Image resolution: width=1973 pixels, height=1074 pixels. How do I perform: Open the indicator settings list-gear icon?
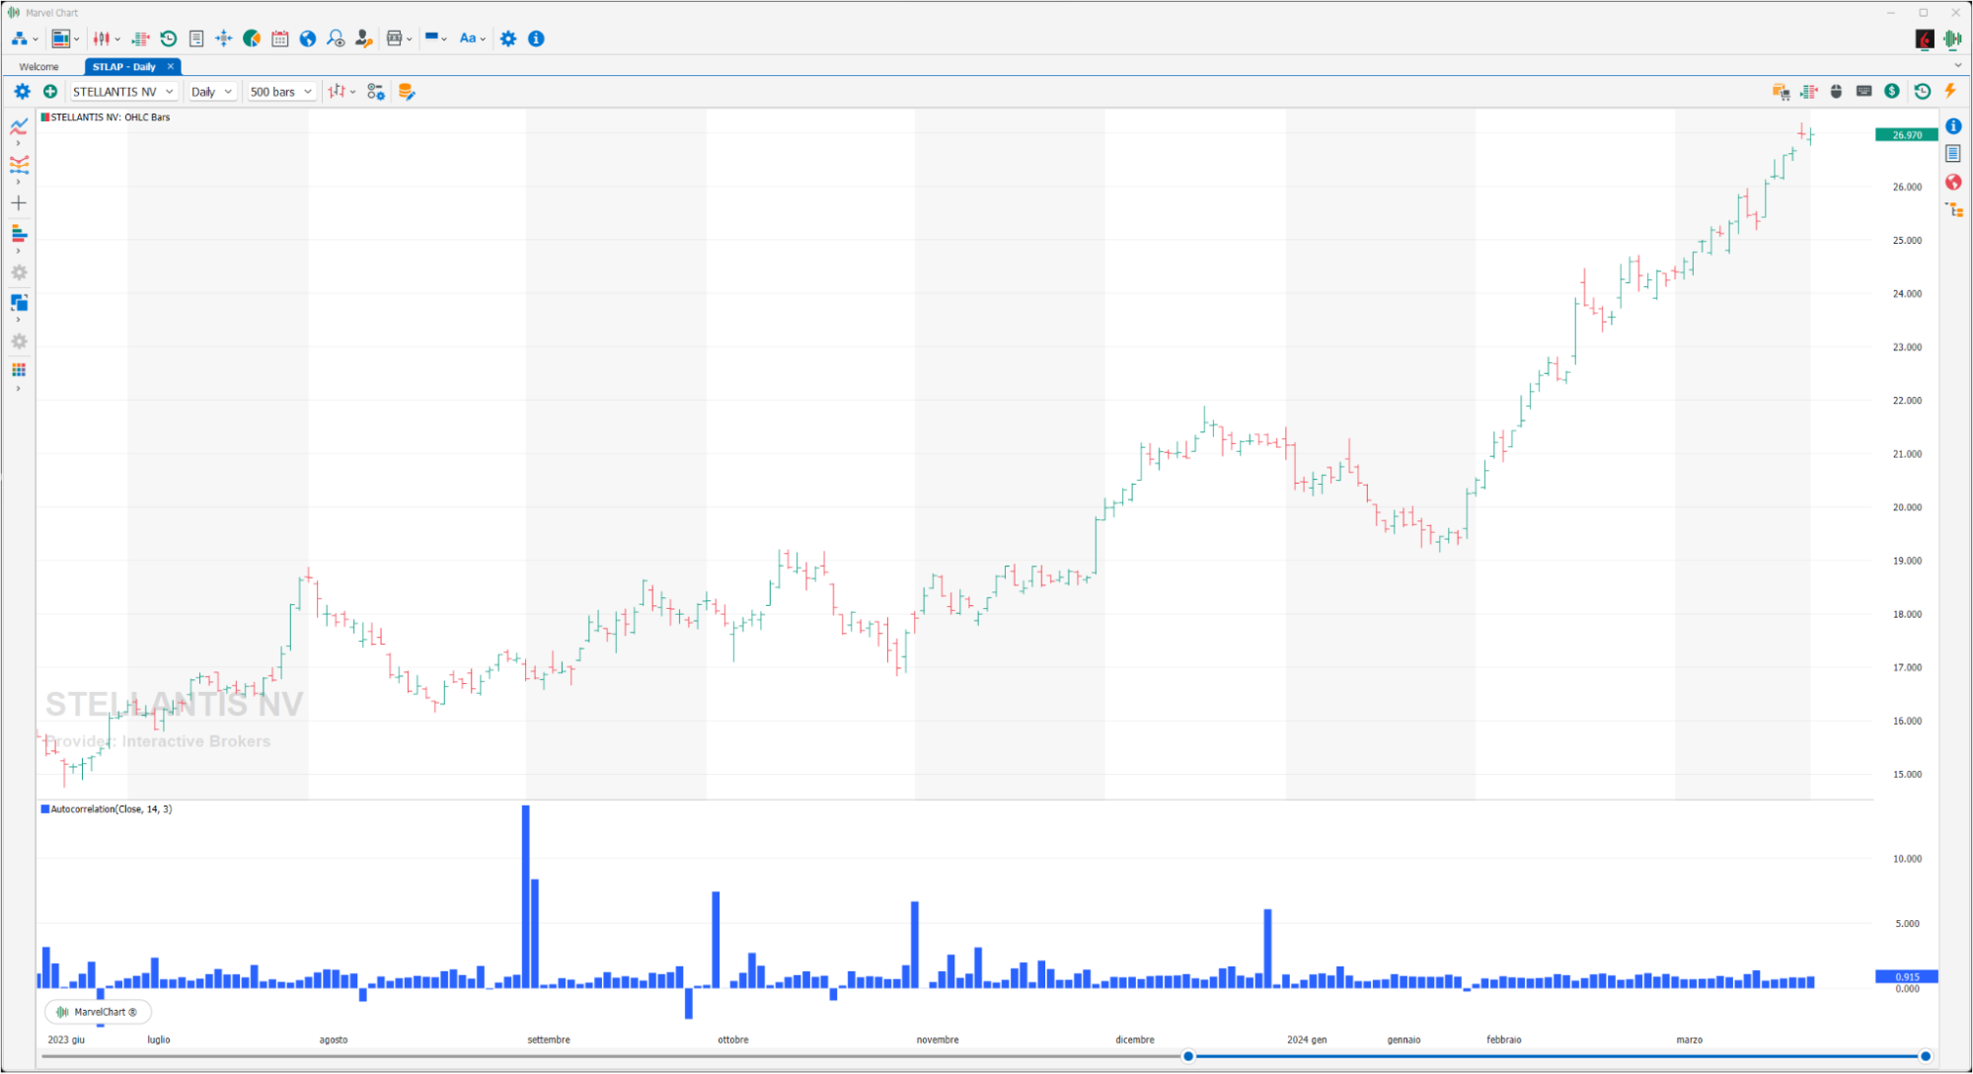click(376, 91)
